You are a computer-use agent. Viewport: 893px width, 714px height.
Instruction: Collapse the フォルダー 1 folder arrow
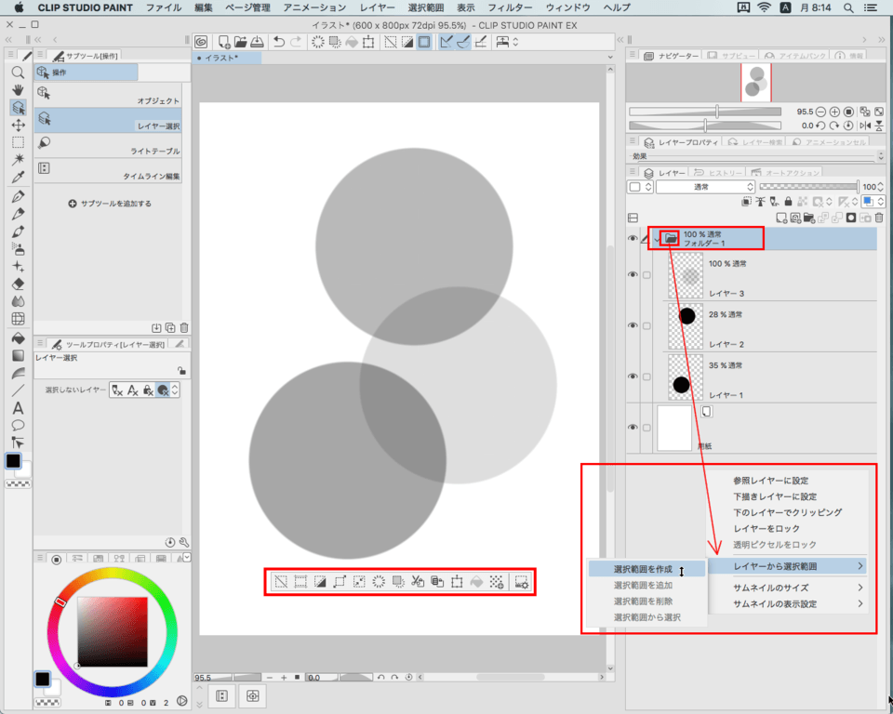pyautogui.click(x=657, y=240)
